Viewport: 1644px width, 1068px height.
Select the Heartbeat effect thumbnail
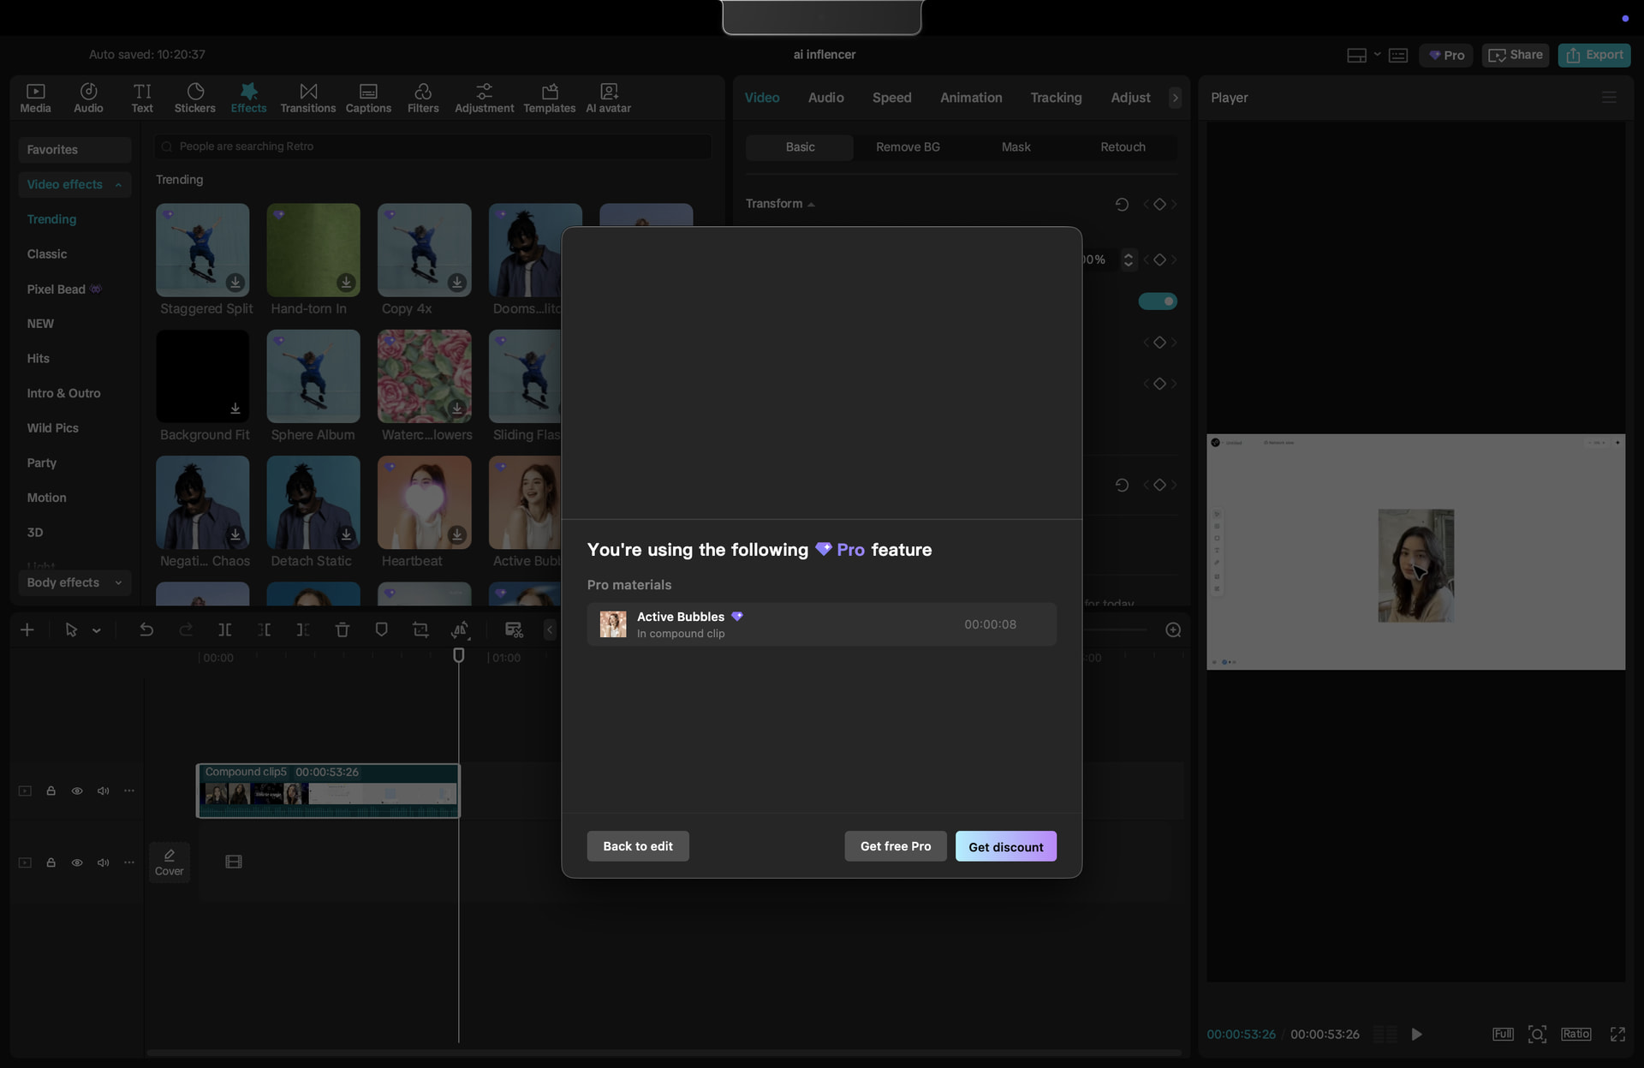tap(424, 502)
